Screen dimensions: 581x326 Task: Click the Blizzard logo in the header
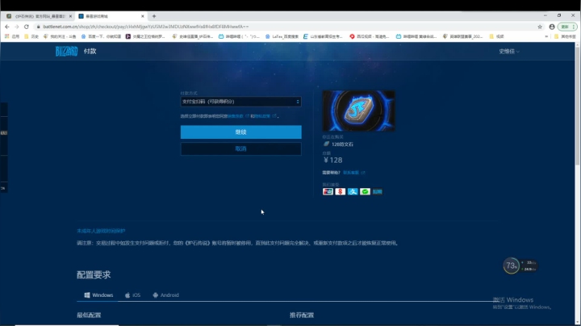point(66,51)
